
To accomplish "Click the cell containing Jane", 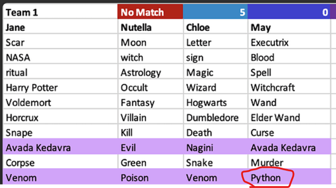I will (60, 26).
